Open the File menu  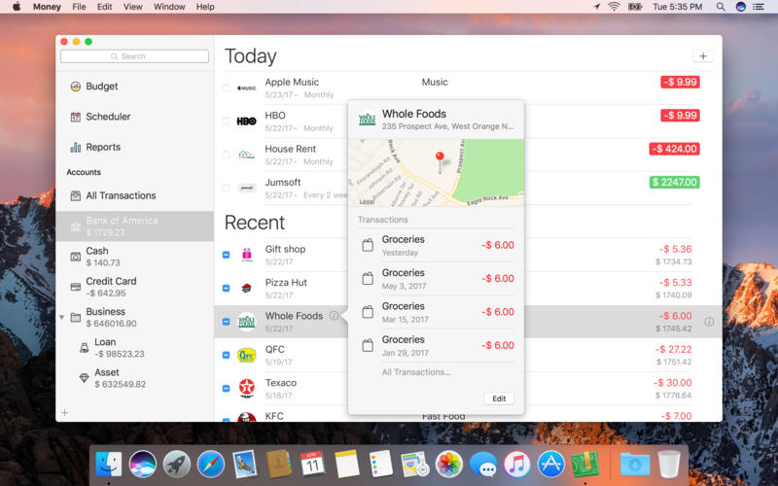[79, 7]
